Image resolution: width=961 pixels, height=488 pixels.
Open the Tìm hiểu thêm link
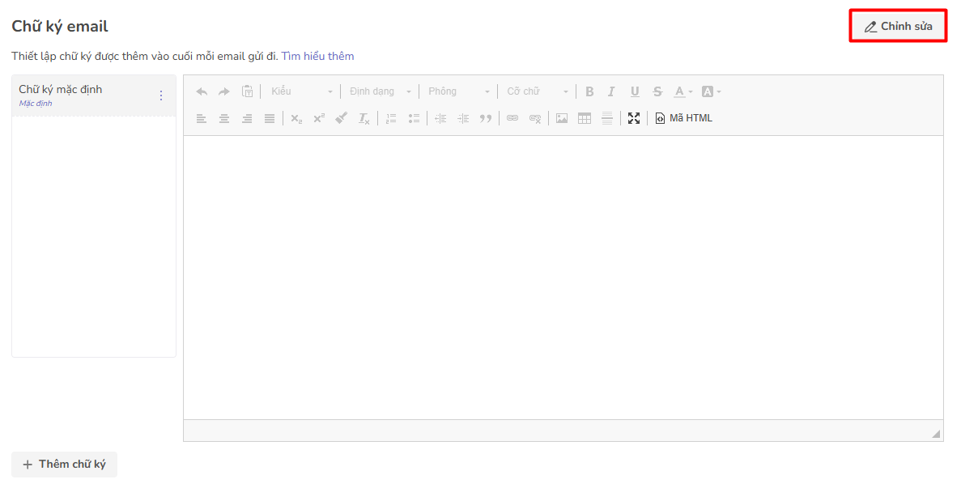click(317, 57)
